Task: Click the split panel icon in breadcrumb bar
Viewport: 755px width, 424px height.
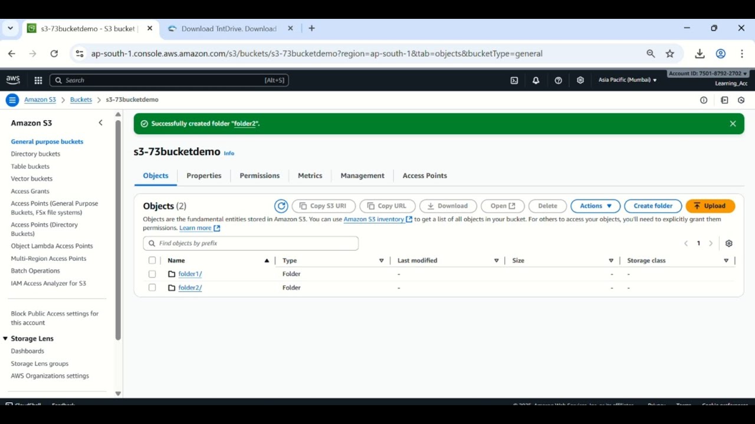Action: coord(725,100)
